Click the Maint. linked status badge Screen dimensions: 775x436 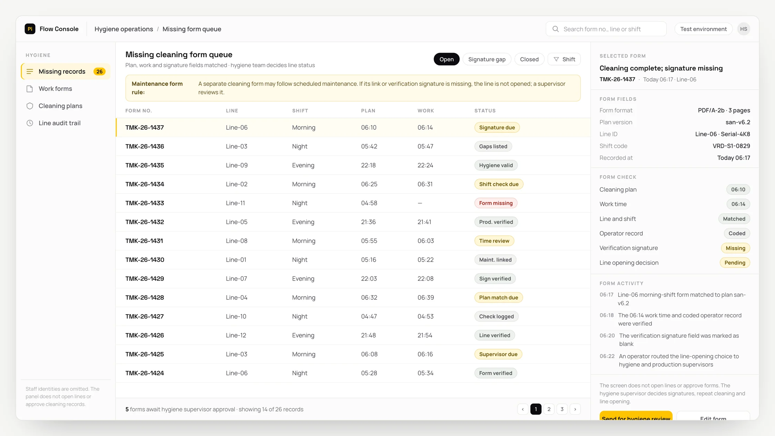click(495, 260)
